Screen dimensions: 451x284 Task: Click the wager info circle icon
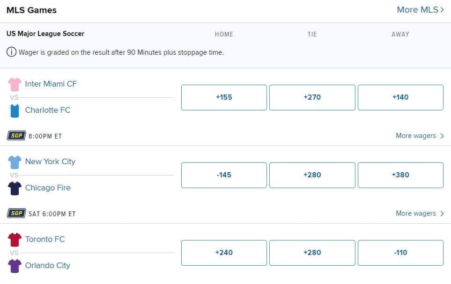(12, 52)
